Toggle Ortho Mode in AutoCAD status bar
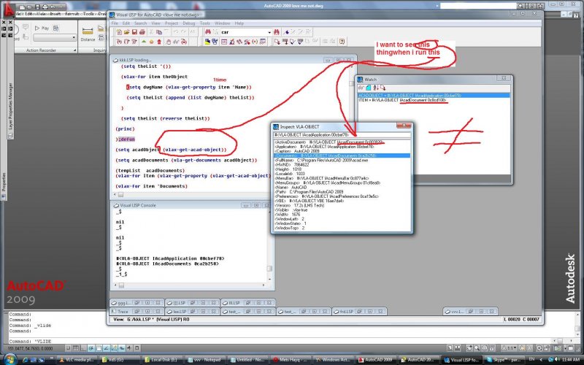This screenshot has width=584, height=365. [x=83, y=348]
